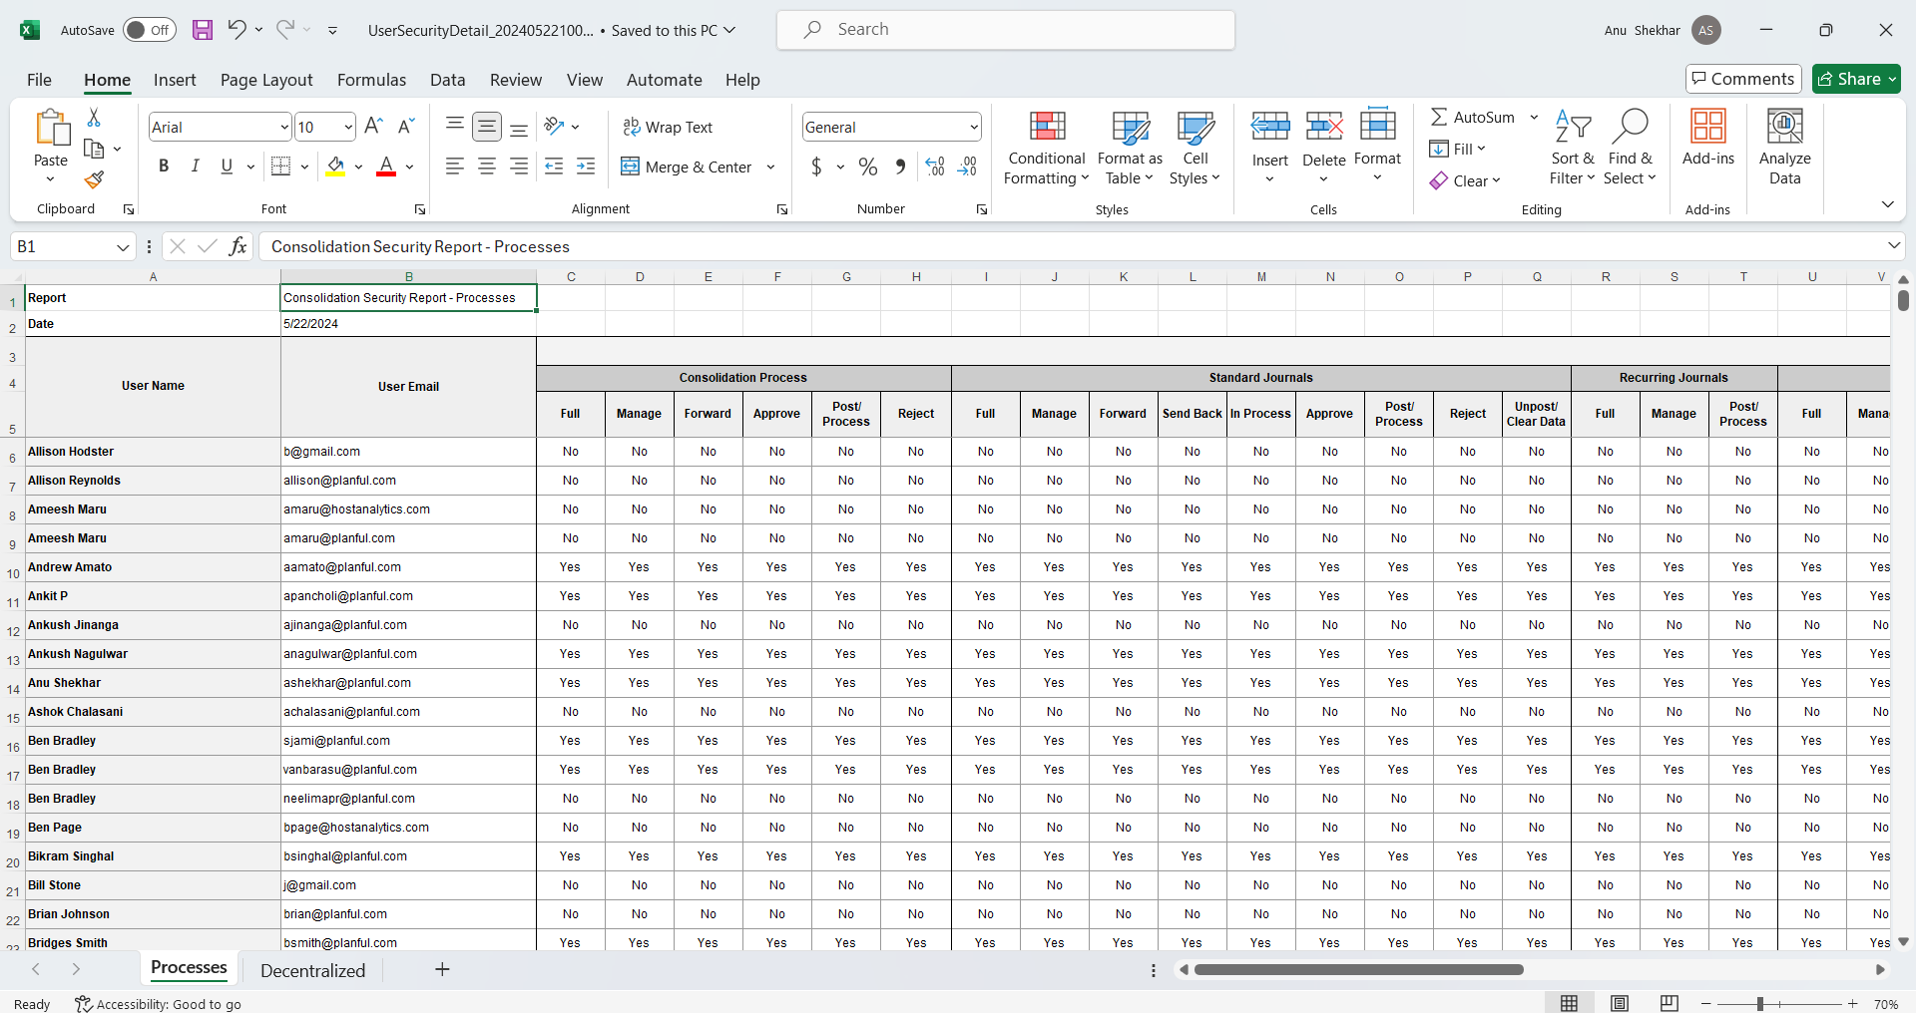Expand Merge & Center dropdown arrow
This screenshot has width=1916, height=1013.
click(x=770, y=167)
